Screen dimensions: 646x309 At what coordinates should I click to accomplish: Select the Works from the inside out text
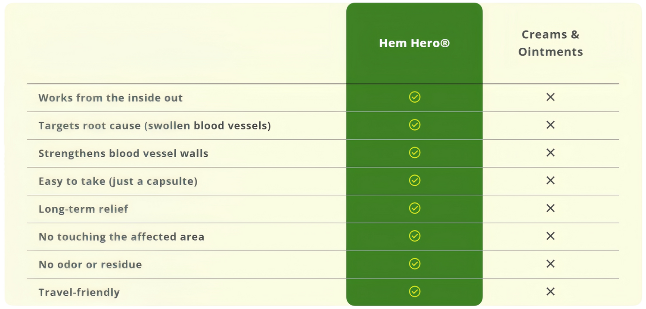click(111, 98)
